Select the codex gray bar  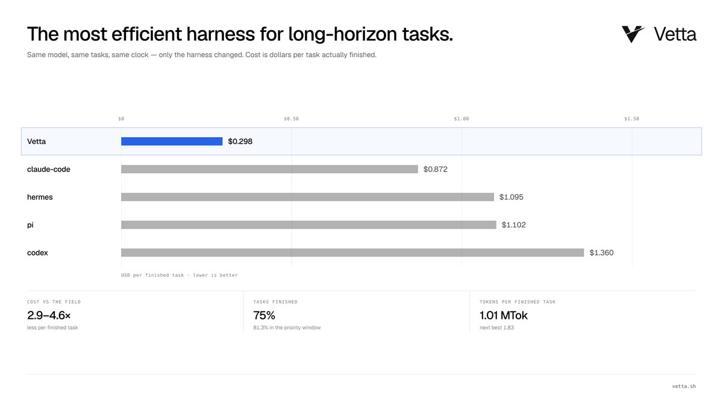[352, 253]
